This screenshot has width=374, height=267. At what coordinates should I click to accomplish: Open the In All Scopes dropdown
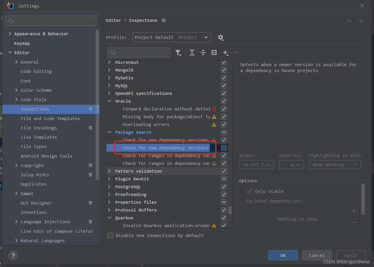257,165
